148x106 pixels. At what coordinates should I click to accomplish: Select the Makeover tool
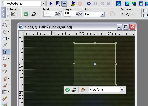coord(5,72)
